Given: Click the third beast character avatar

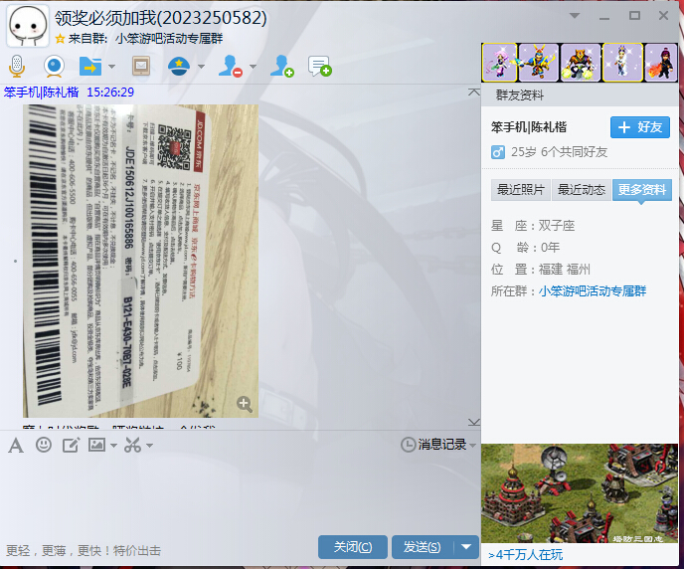Looking at the screenshot, I should pyautogui.click(x=581, y=63).
